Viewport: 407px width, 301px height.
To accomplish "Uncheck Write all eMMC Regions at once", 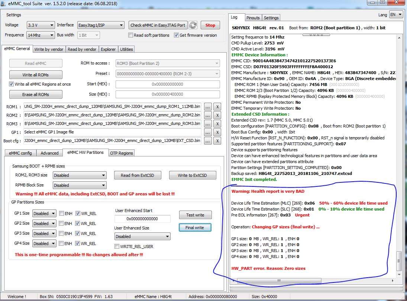I will [x=11, y=84].
